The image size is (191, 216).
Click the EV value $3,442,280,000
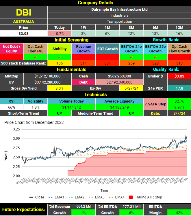click(x=47, y=82)
